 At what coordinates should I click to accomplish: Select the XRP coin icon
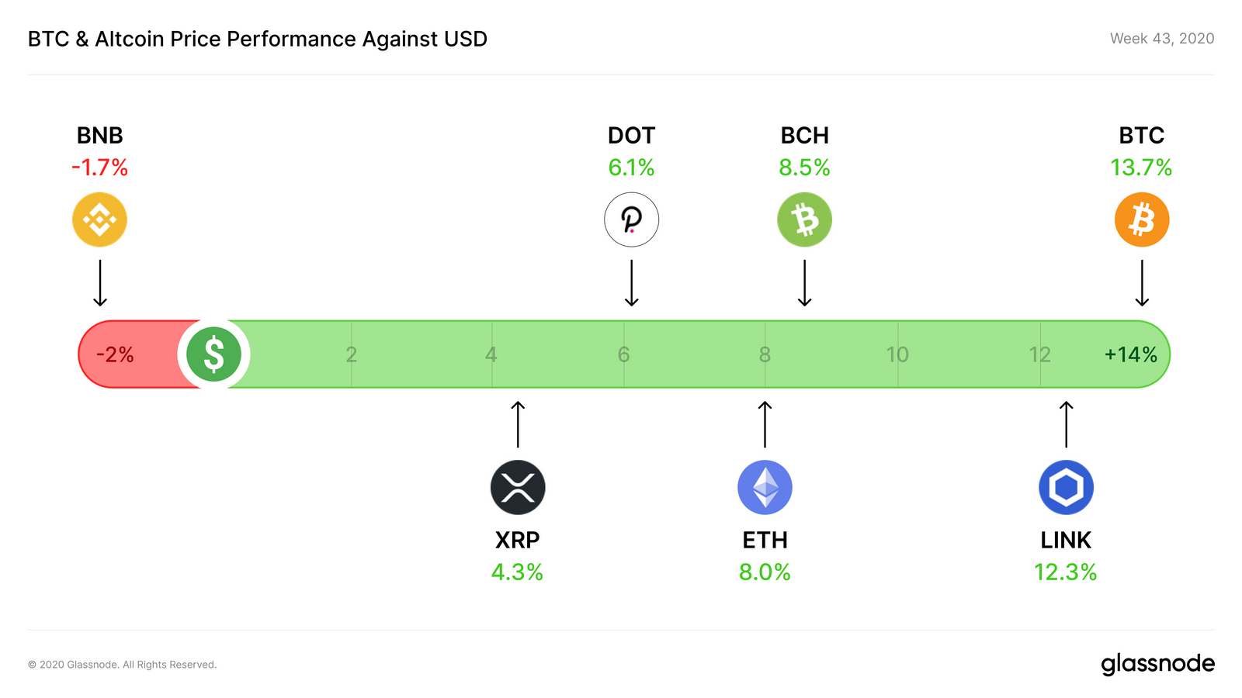point(518,487)
